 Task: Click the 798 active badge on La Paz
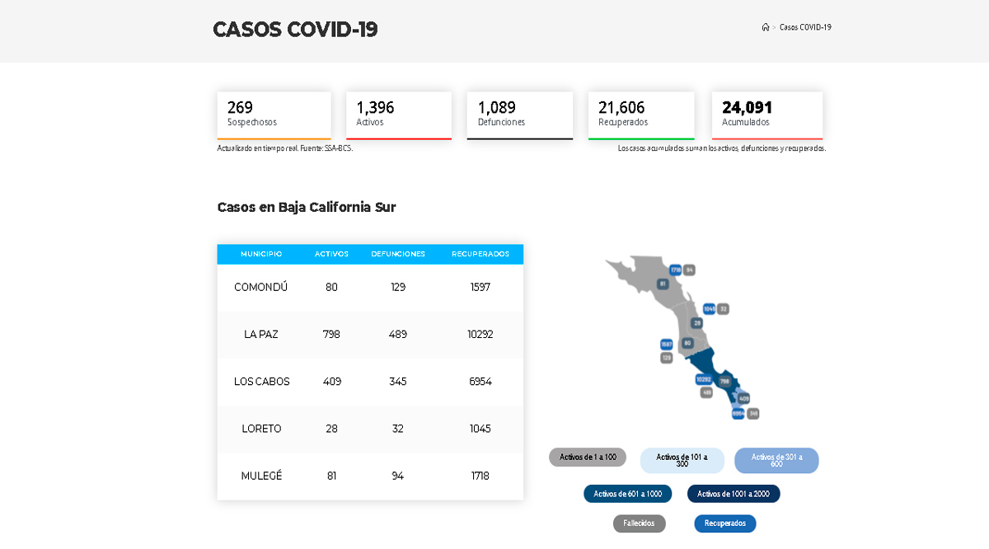(x=724, y=381)
